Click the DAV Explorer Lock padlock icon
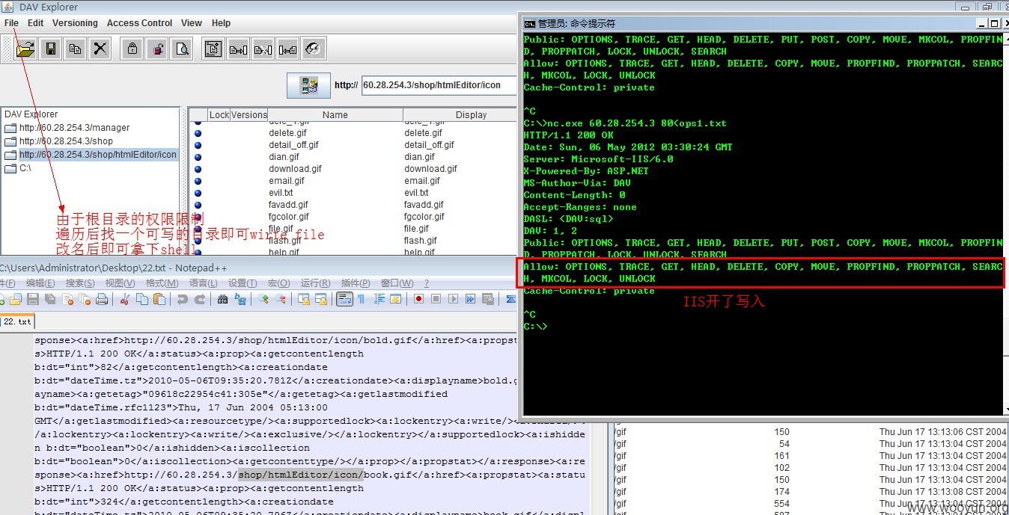1009x515 pixels. tap(132, 49)
